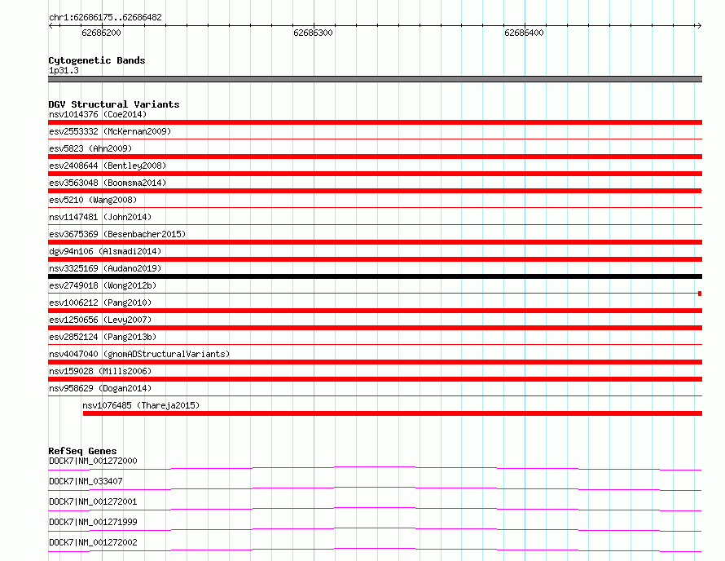
Task: Click the RefSeq Genes track title
Action: click(82, 451)
